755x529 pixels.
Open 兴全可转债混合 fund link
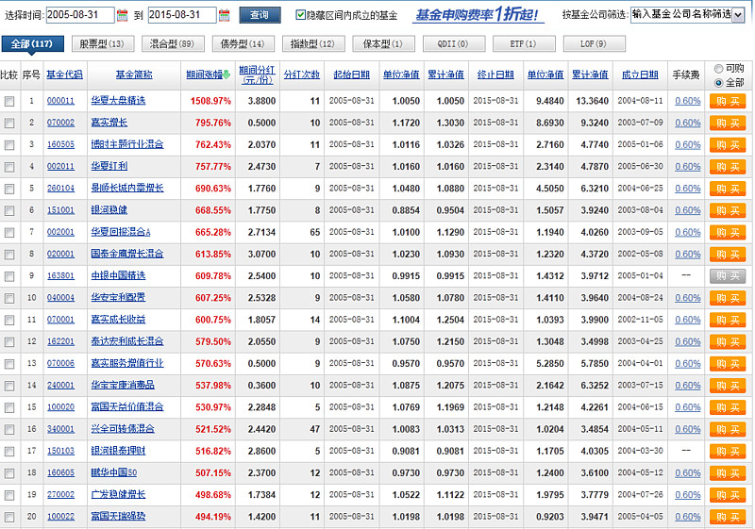click(123, 429)
